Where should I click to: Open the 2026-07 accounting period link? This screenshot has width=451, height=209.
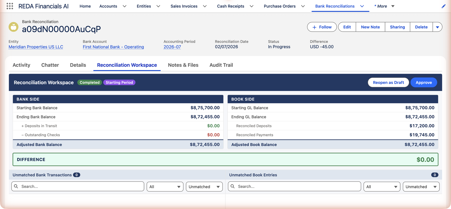172,47
